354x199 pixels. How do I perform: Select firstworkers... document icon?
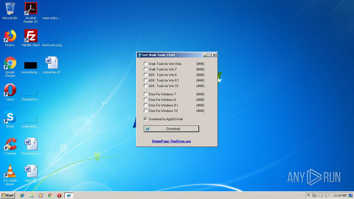point(31,146)
